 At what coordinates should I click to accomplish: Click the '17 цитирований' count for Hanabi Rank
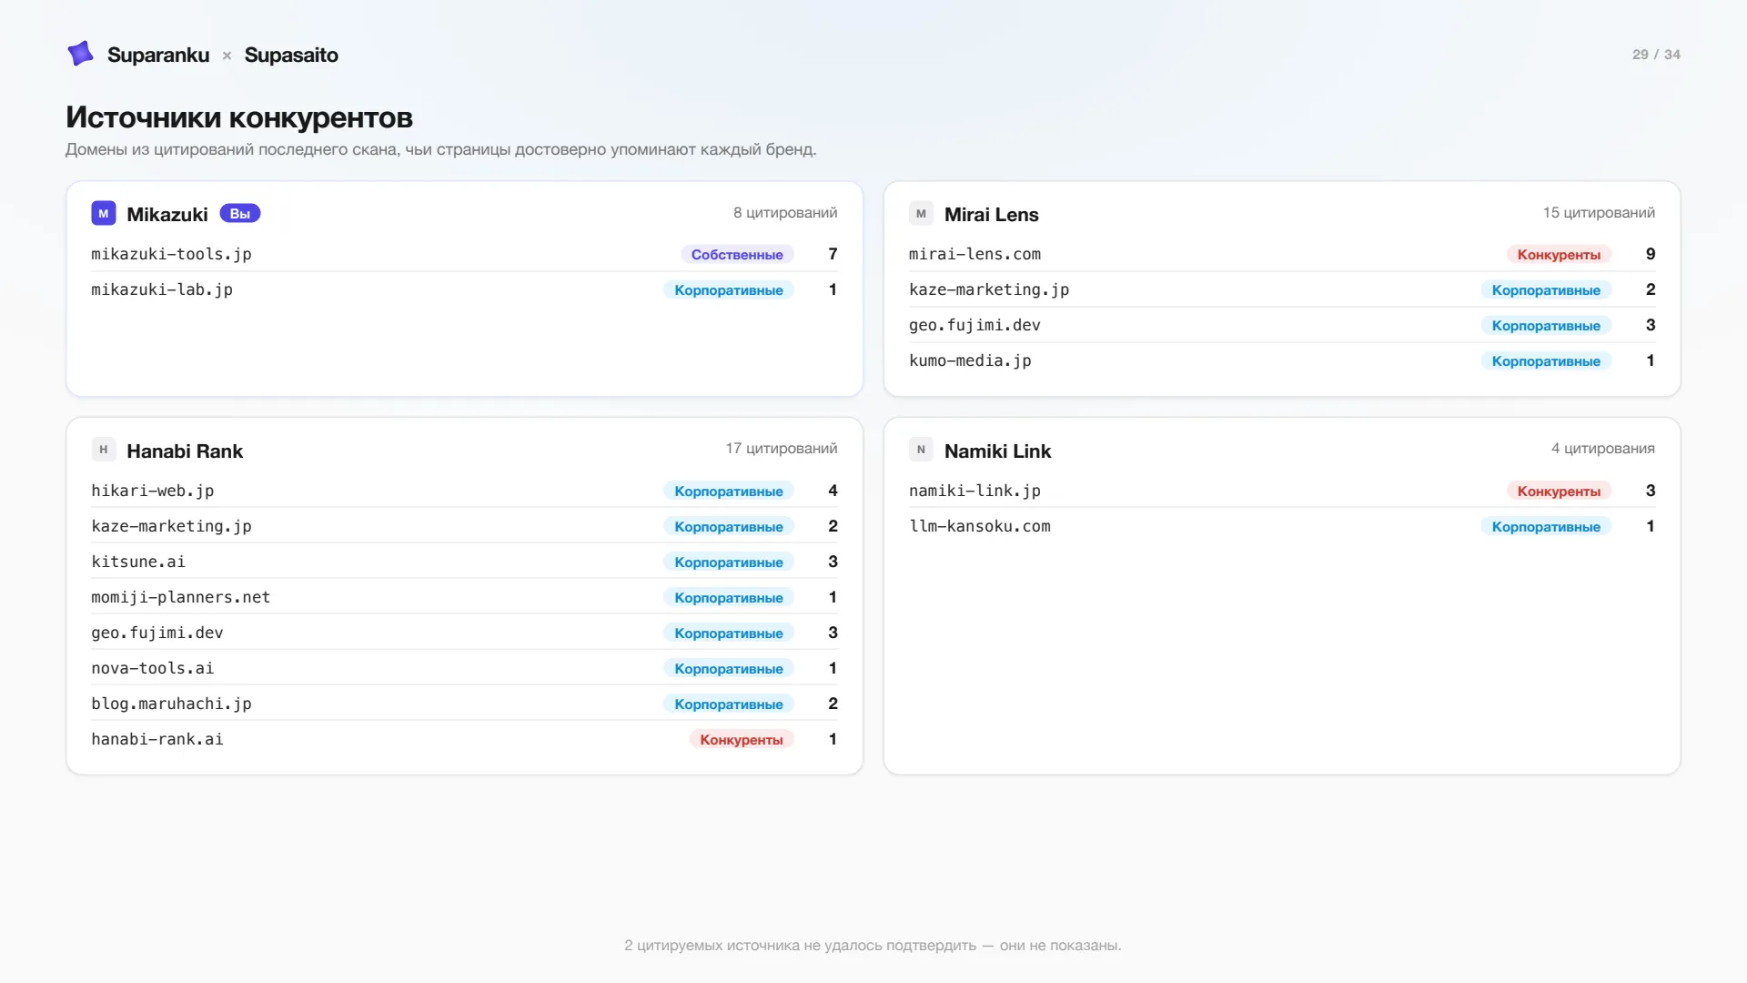pos(782,449)
